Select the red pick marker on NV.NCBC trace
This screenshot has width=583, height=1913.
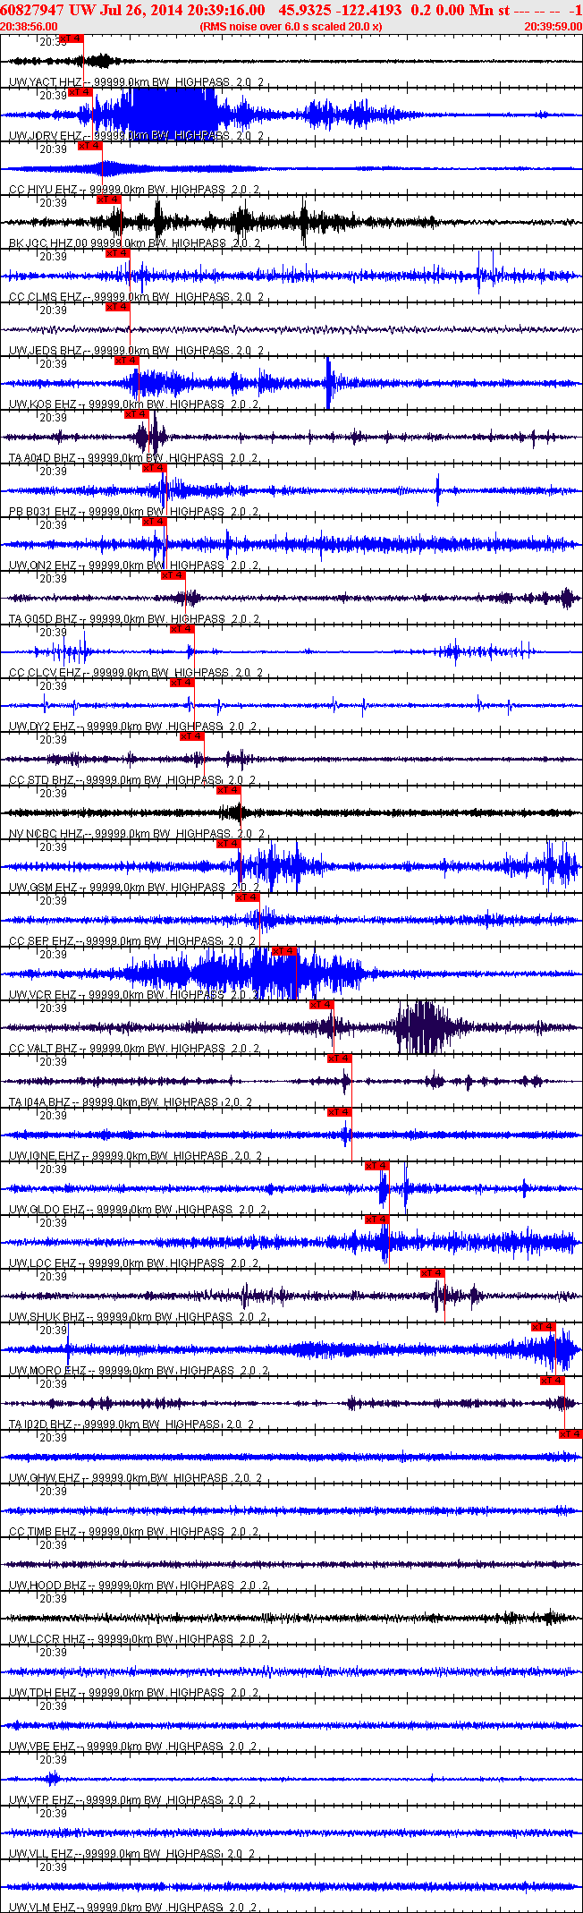pos(229,790)
